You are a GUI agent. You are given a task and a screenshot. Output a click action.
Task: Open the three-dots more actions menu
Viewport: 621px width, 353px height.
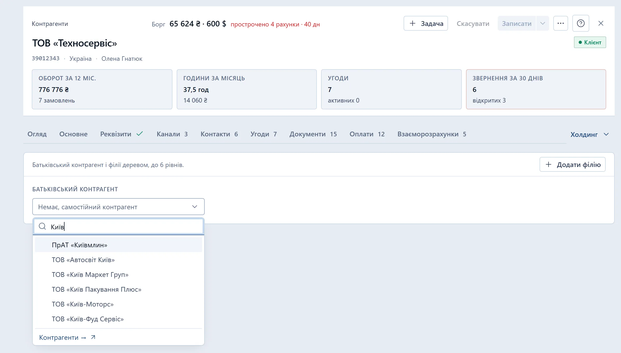[x=560, y=23]
